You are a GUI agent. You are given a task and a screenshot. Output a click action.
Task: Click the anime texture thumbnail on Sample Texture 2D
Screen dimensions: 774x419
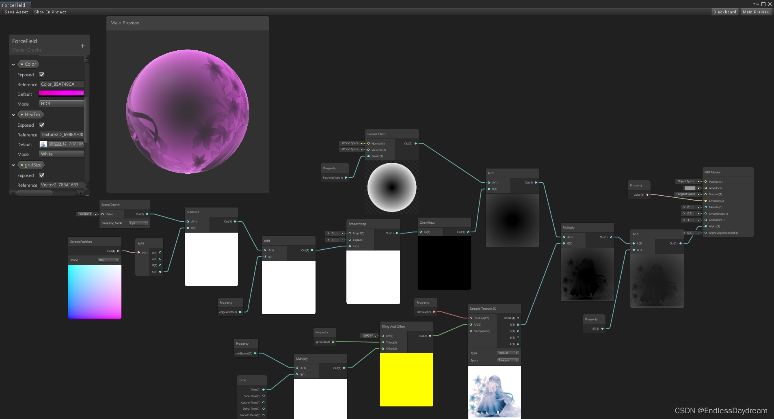point(494,392)
